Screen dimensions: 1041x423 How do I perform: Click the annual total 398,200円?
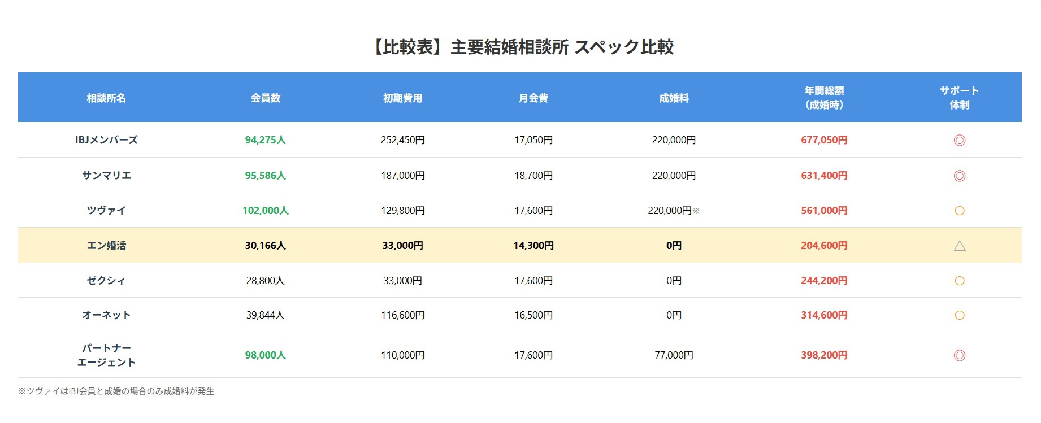[824, 355]
